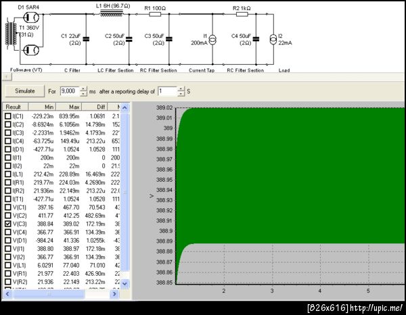Click the reporting delay field showing 1
This screenshot has width=406, height=315.
(x=168, y=91)
